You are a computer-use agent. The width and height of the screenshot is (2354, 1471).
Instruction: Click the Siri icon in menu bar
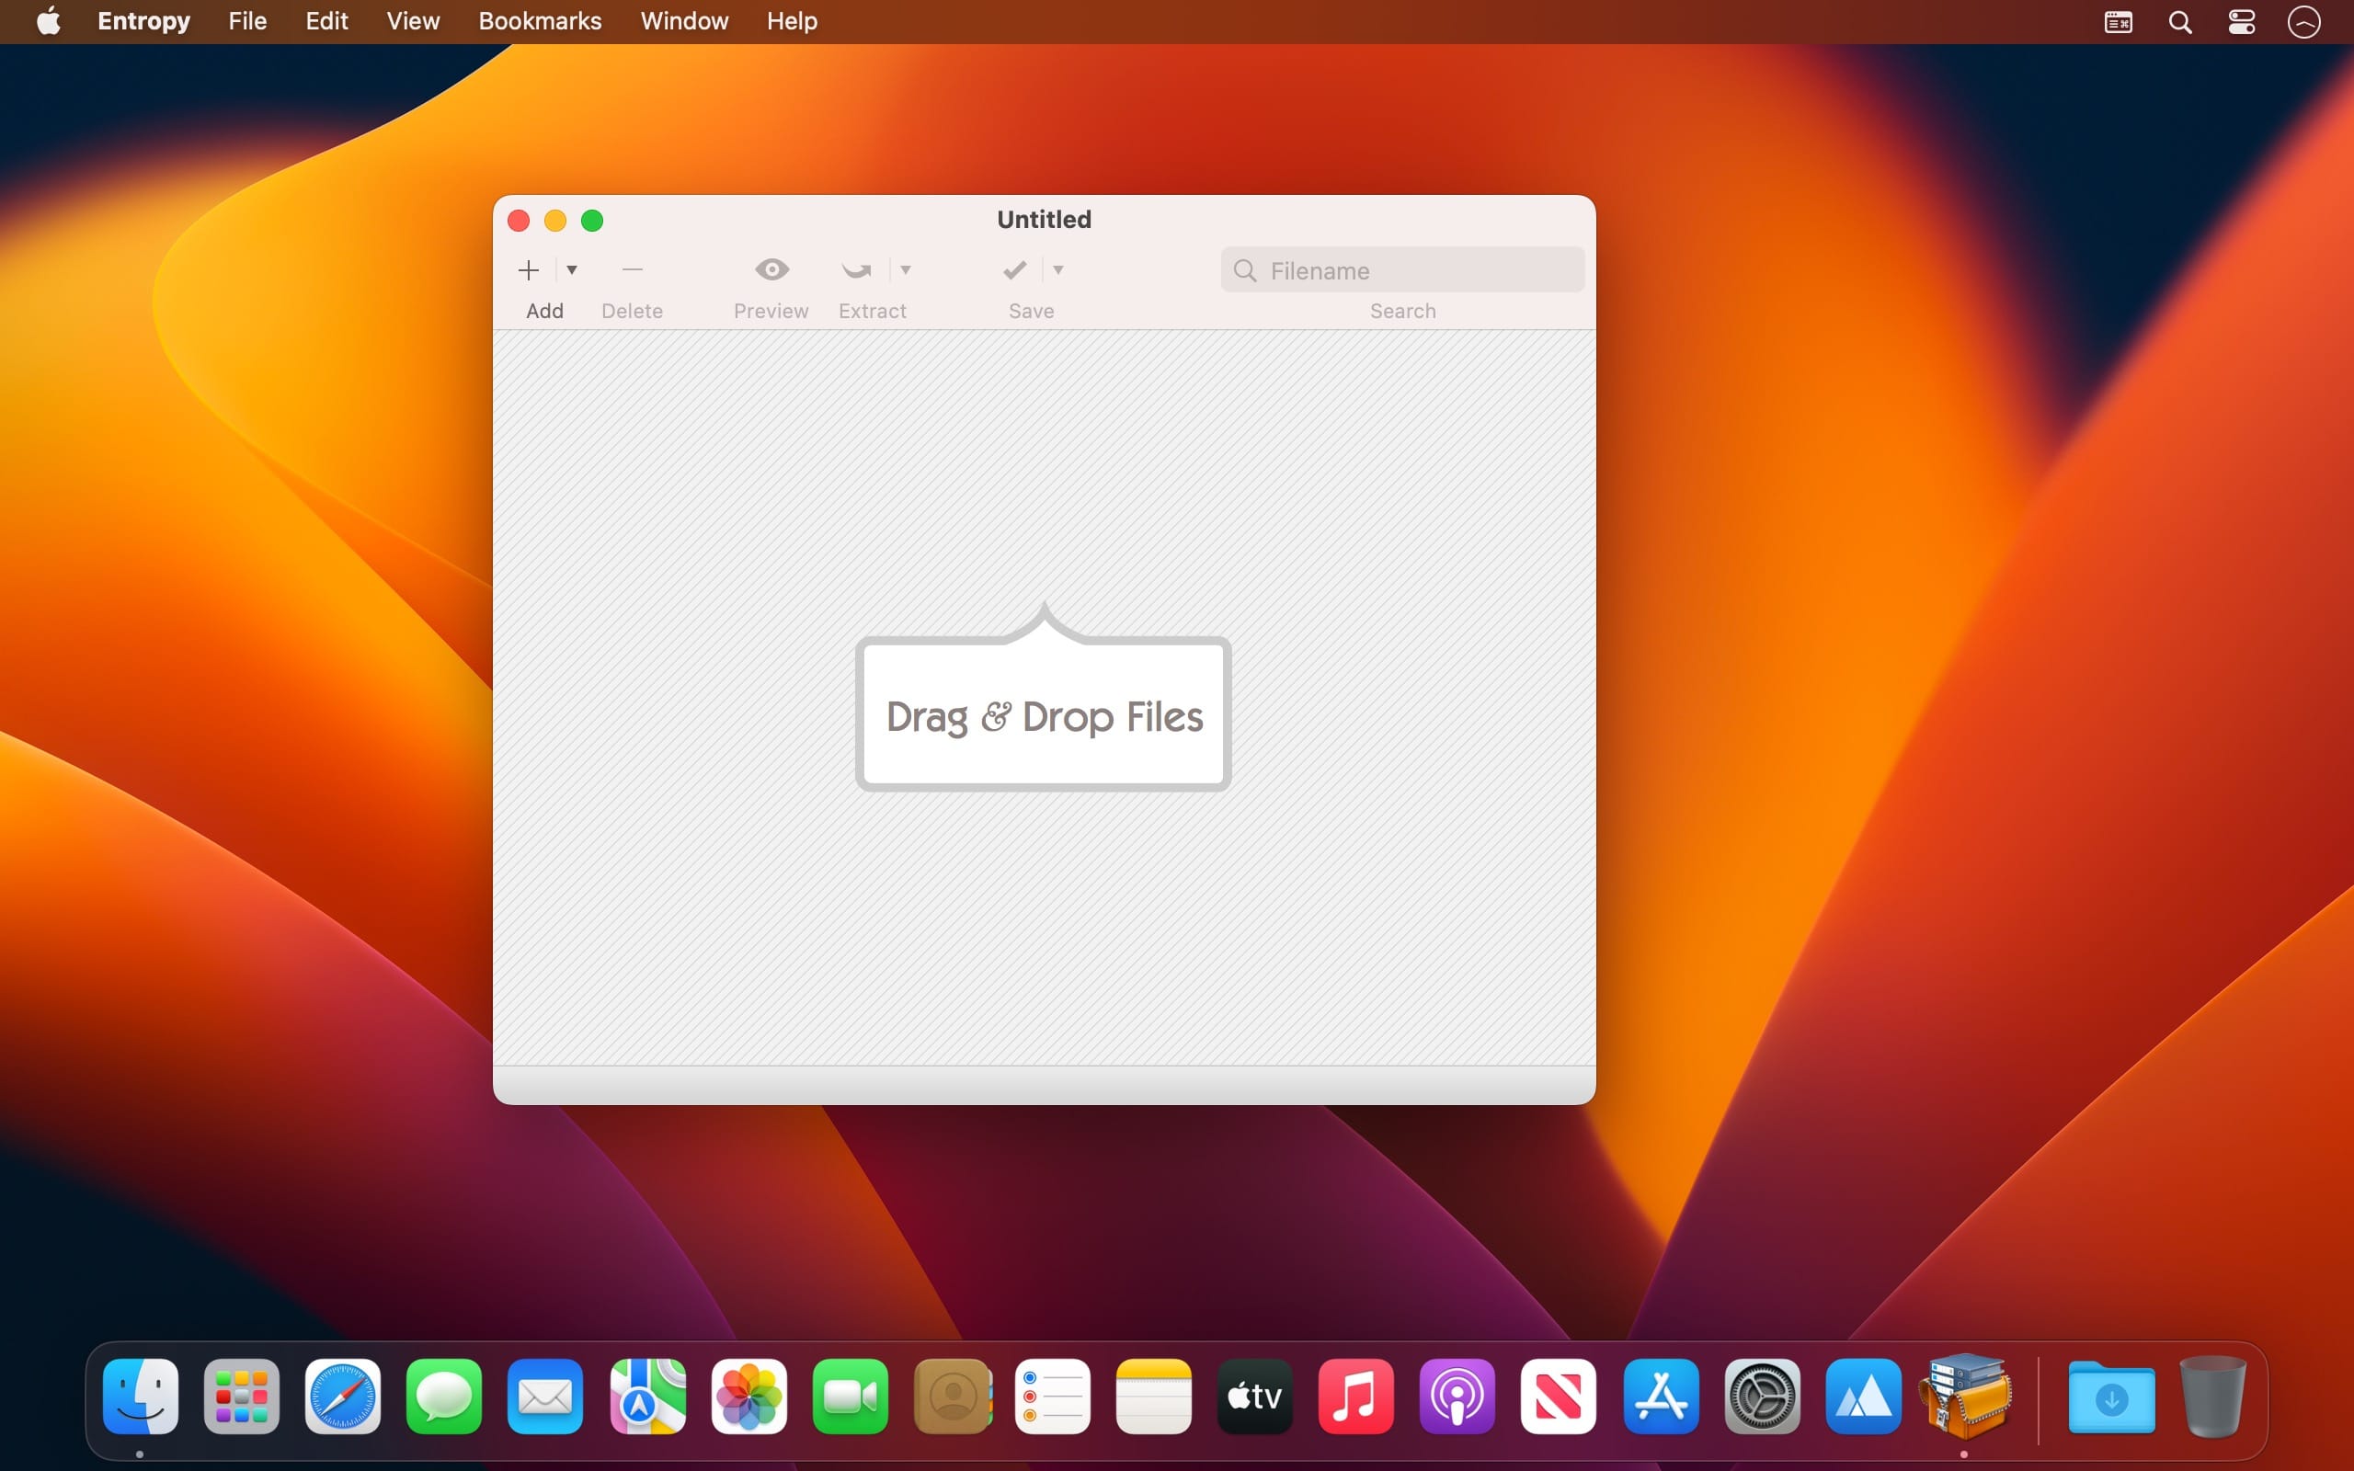[2304, 22]
